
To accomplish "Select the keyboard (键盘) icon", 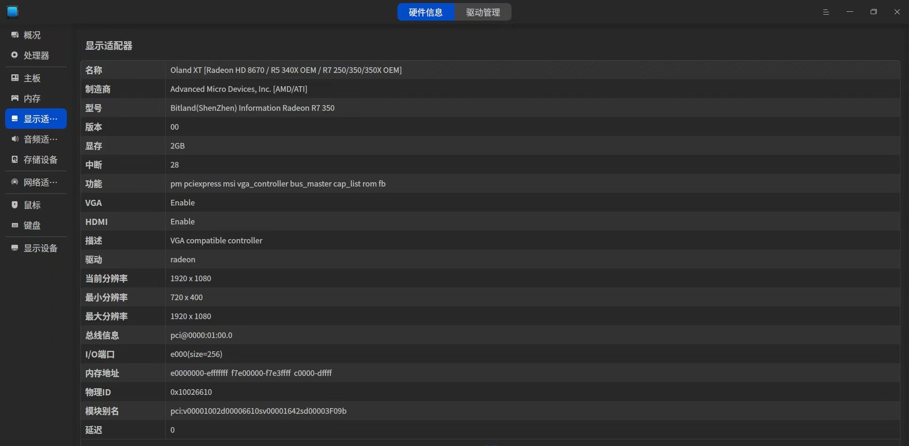I will coord(15,225).
